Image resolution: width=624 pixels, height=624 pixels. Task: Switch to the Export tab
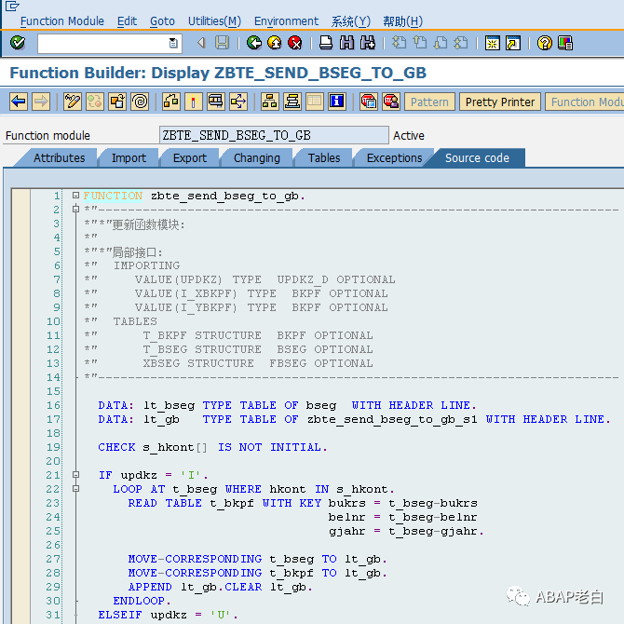(x=189, y=158)
